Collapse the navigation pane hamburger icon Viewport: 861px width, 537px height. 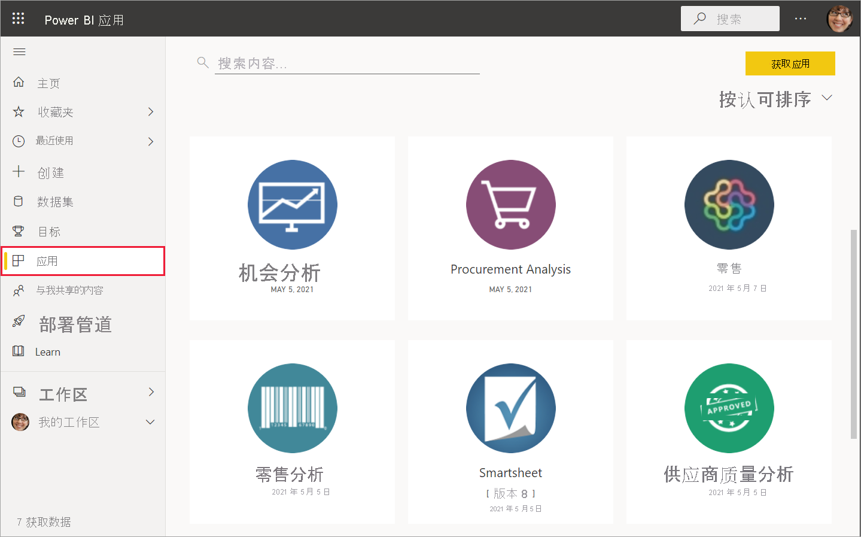(x=19, y=52)
